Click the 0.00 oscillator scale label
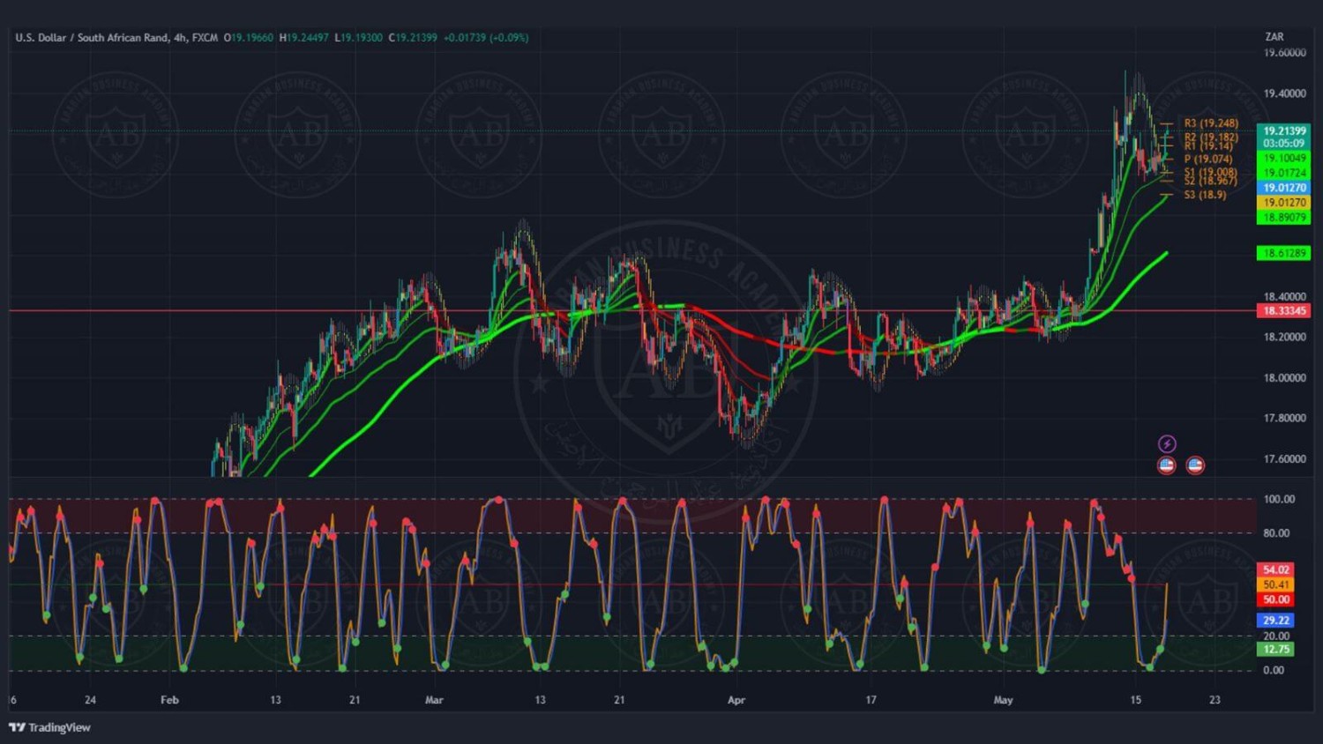Viewport: 1323px width, 744px height. click(x=1274, y=671)
